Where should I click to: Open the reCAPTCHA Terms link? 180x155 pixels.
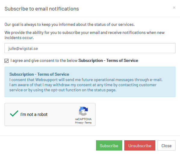click(88, 123)
